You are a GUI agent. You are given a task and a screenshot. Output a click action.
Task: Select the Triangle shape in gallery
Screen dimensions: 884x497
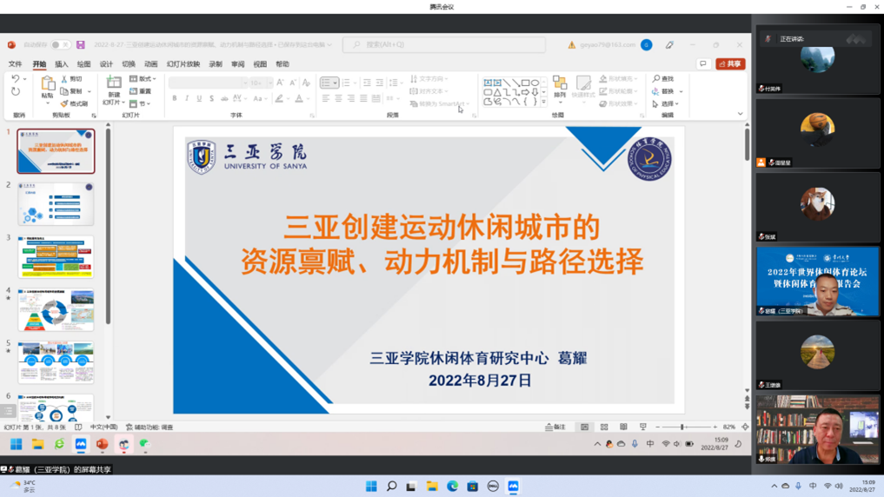point(497,92)
